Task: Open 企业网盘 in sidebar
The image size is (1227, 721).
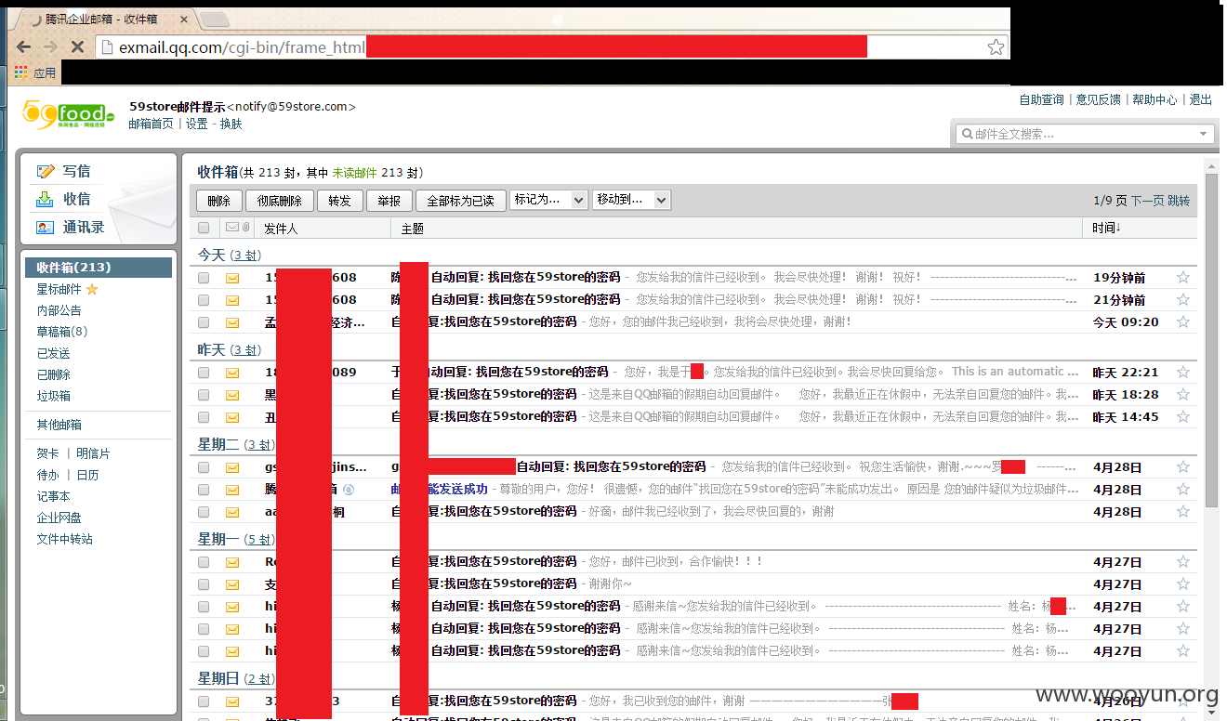Action: click(59, 518)
